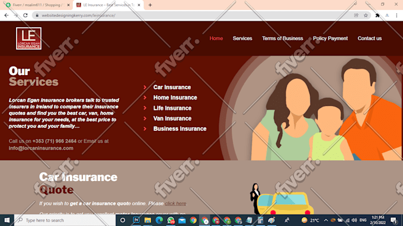The image size is (403, 226).
Task: Click the ENG language indicator
Action: point(363,220)
